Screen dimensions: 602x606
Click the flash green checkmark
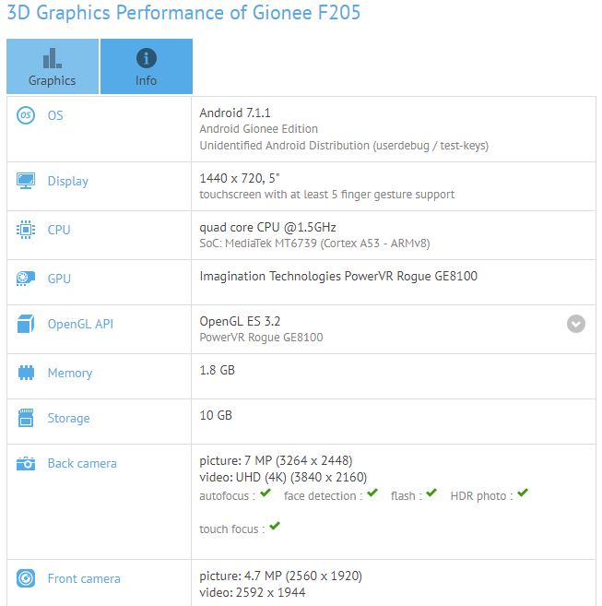tap(431, 493)
